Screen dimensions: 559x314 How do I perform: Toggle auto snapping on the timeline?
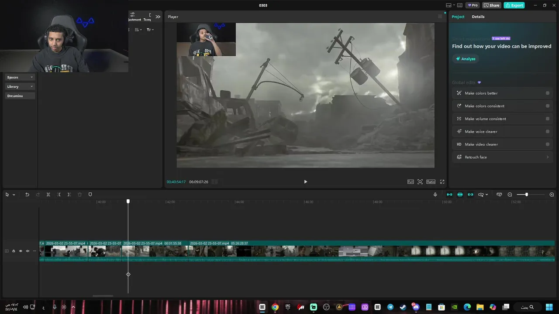(x=460, y=195)
